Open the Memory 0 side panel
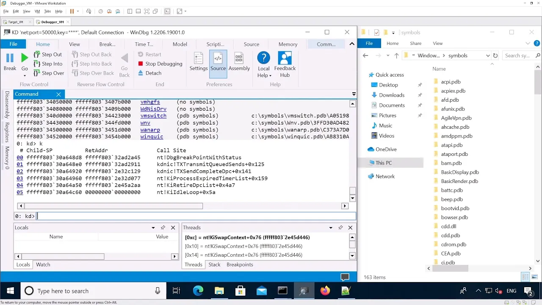Image resolution: width=542 pixels, height=305 pixels. click(x=7, y=158)
